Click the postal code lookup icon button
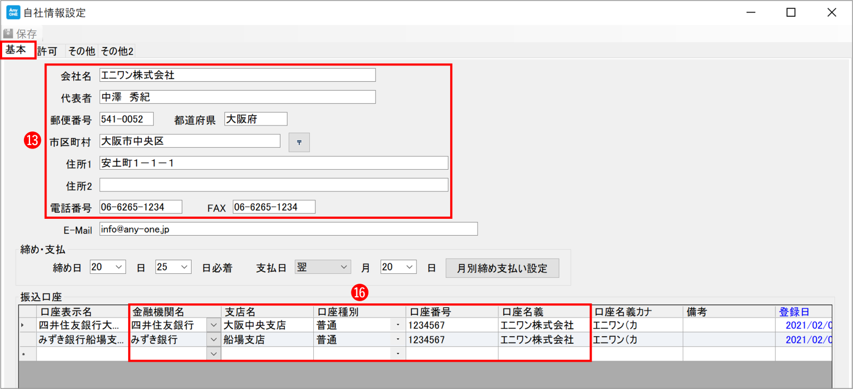This screenshot has height=389, width=853. point(299,142)
